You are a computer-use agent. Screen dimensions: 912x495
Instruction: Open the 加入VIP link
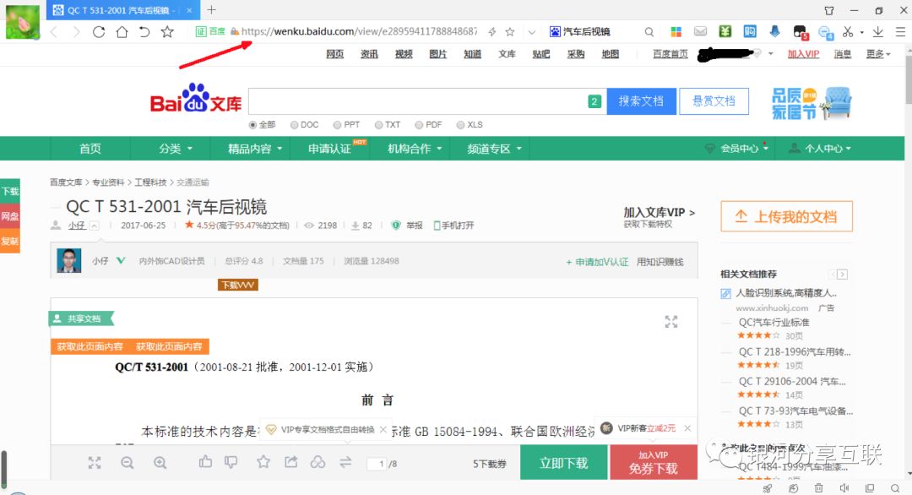pyautogui.click(x=803, y=54)
